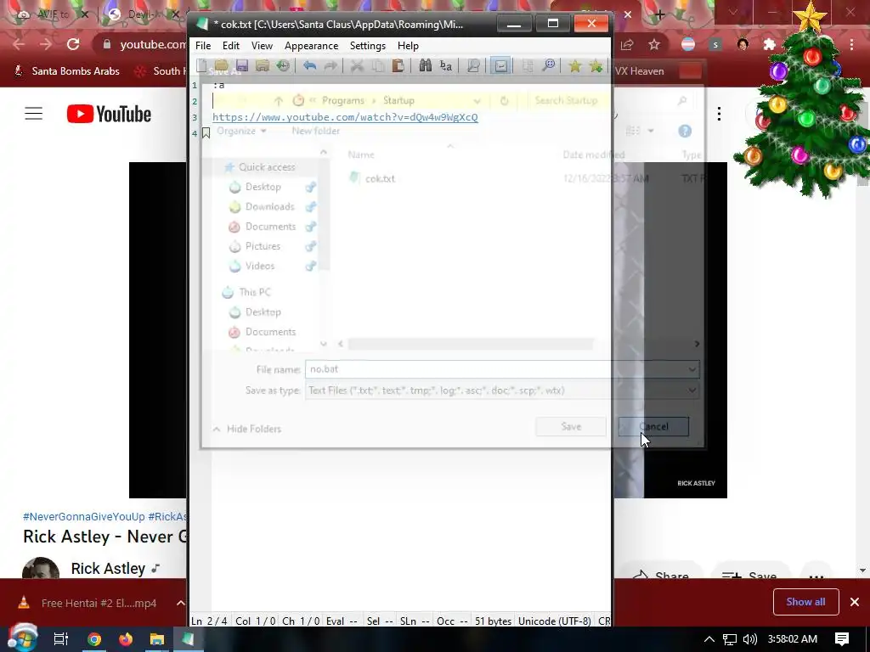The width and height of the screenshot is (870, 652).
Task: Open the address bar path dropdown arrow
Action: tap(477, 101)
